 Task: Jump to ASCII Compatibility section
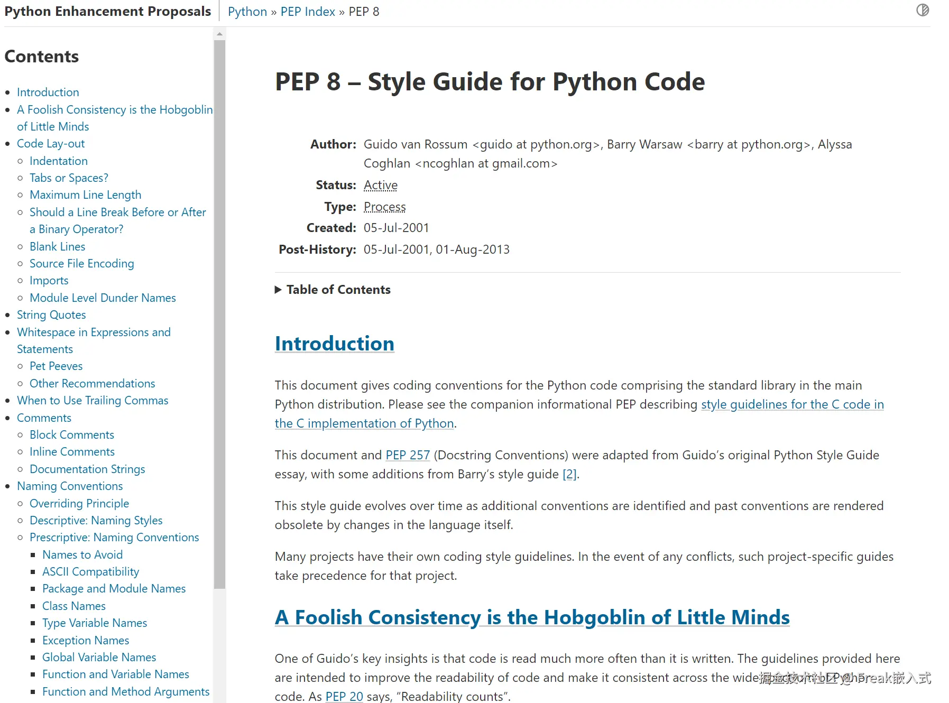91,571
